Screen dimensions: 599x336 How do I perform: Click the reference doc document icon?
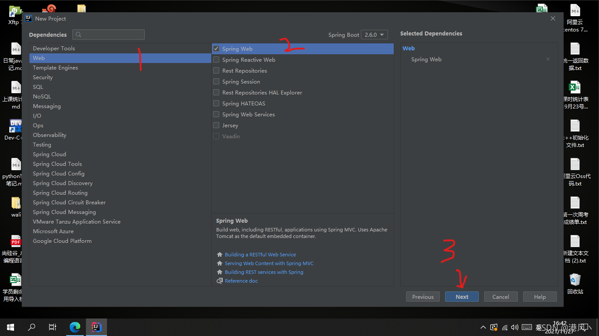220,280
